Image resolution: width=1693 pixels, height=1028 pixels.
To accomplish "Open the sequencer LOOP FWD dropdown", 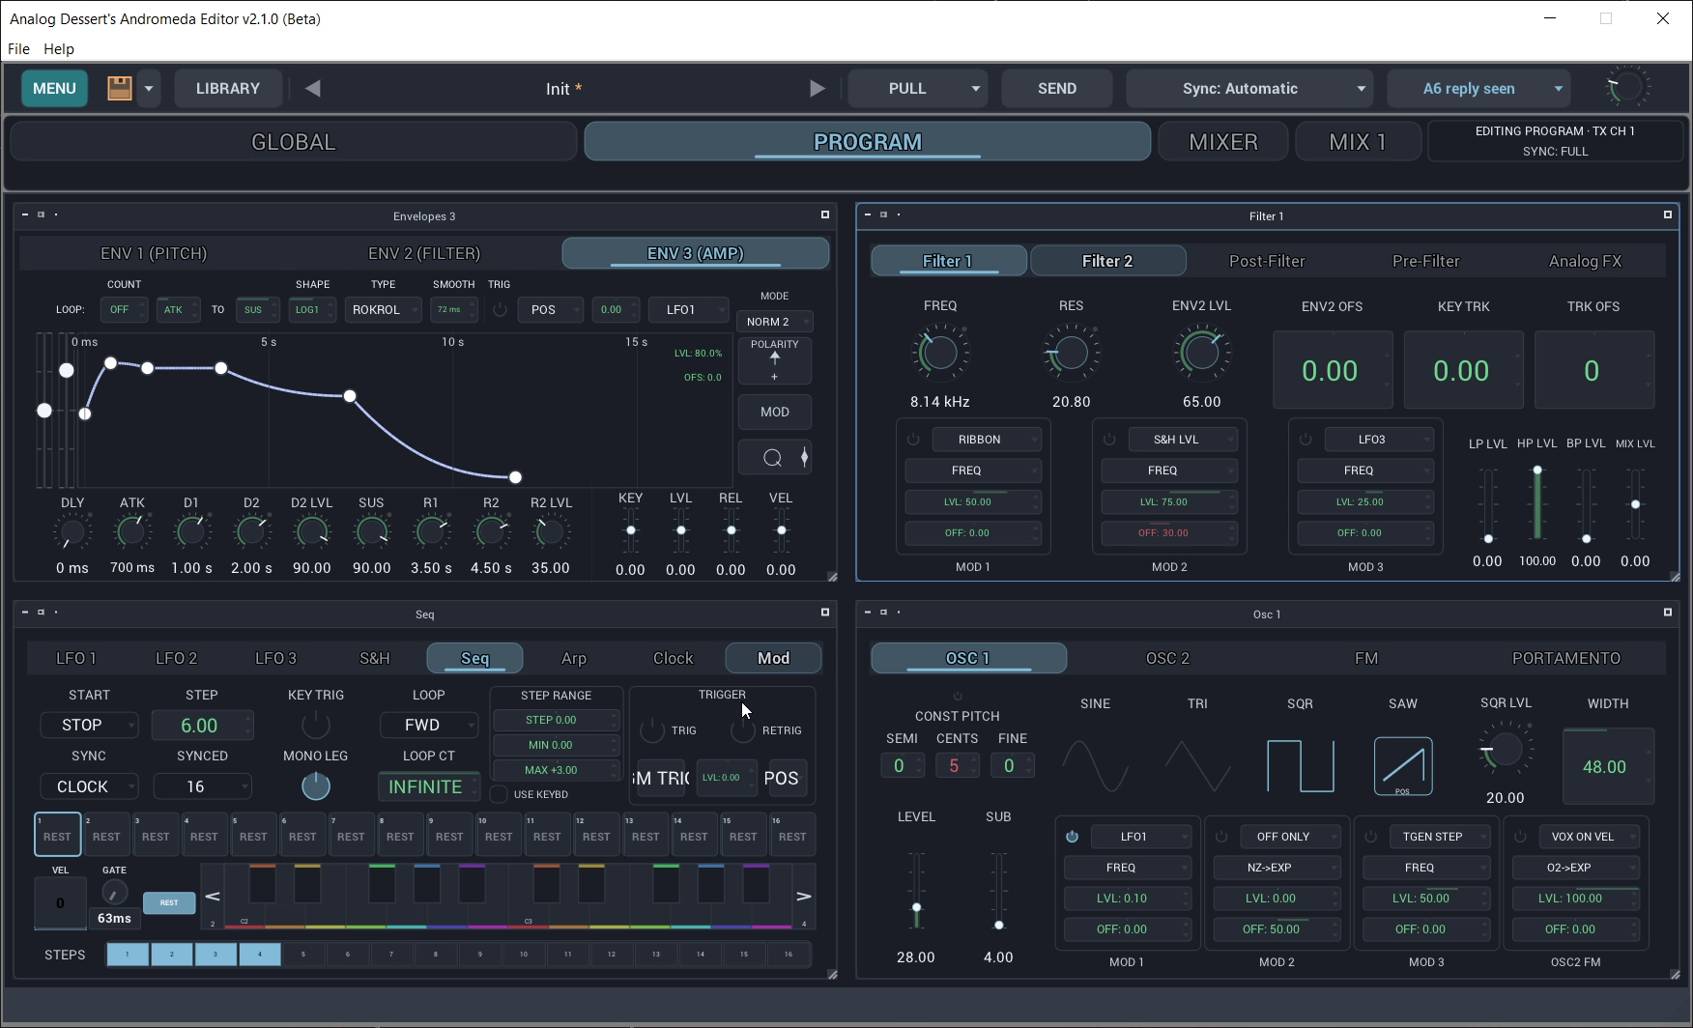I will click(x=429, y=725).
